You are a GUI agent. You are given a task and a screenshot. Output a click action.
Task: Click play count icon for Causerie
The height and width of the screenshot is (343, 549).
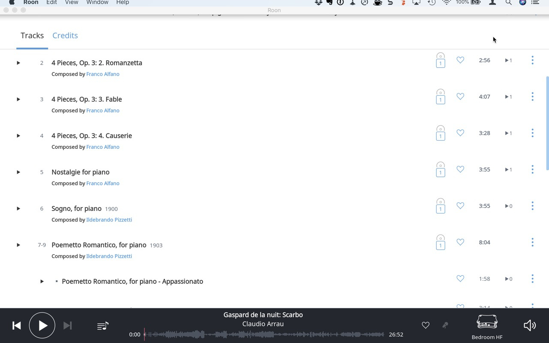pyautogui.click(x=508, y=133)
